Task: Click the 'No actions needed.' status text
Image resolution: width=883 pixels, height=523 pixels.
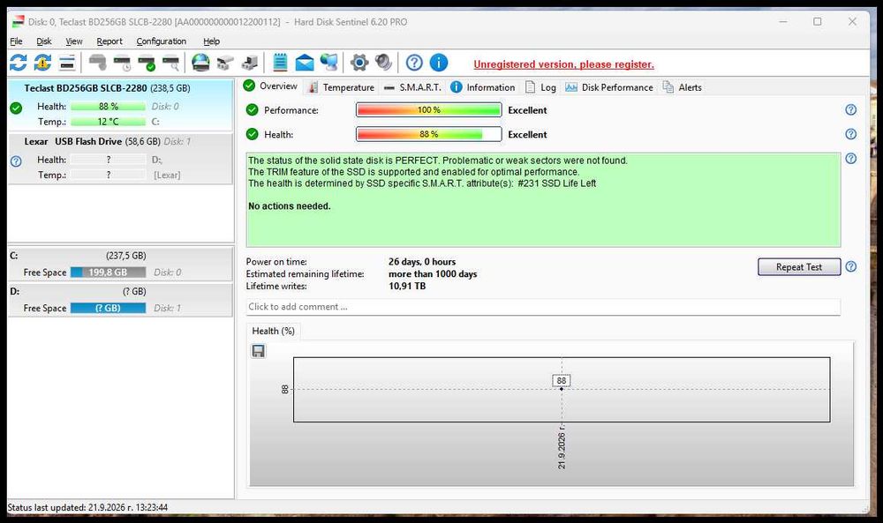Action: click(290, 206)
